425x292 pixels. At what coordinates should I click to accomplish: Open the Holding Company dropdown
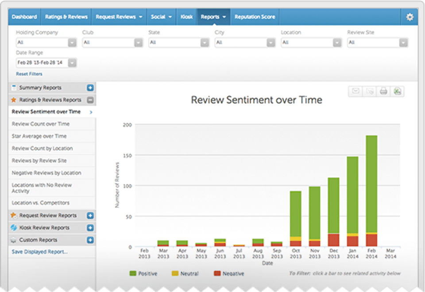(x=46, y=42)
